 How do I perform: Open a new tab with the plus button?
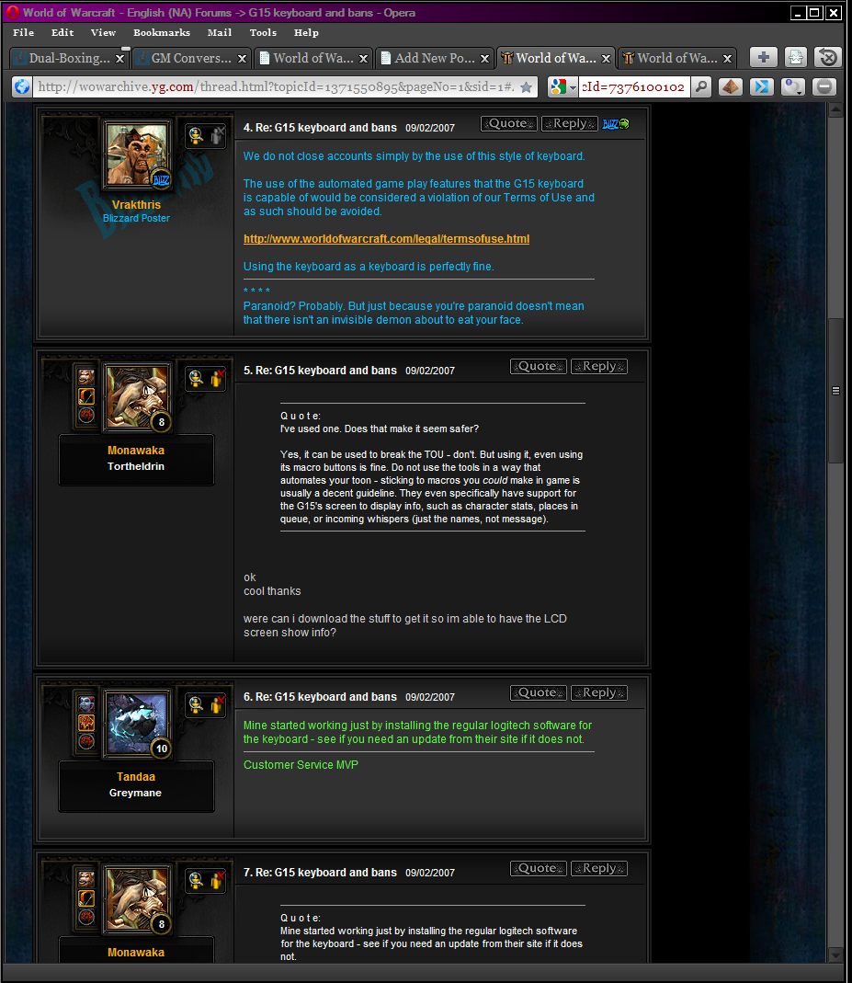(763, 58)
